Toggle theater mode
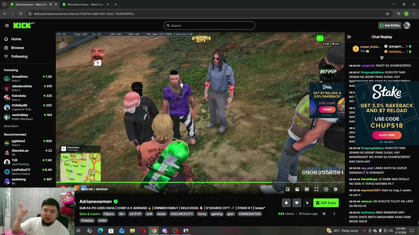 click(x=307, y=189)
